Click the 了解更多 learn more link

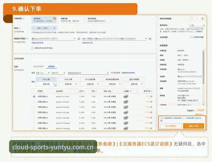click(199, 31)
